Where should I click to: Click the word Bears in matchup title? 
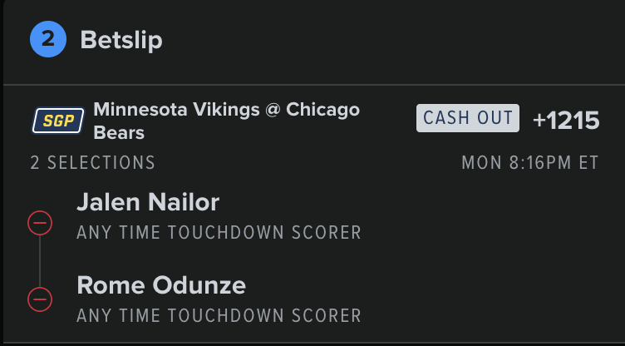coord(119,133)
